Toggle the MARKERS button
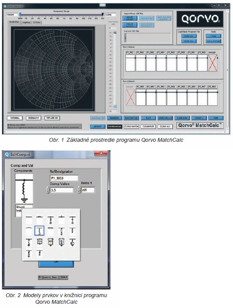This screenshot has height=308, width=233. 114,118
